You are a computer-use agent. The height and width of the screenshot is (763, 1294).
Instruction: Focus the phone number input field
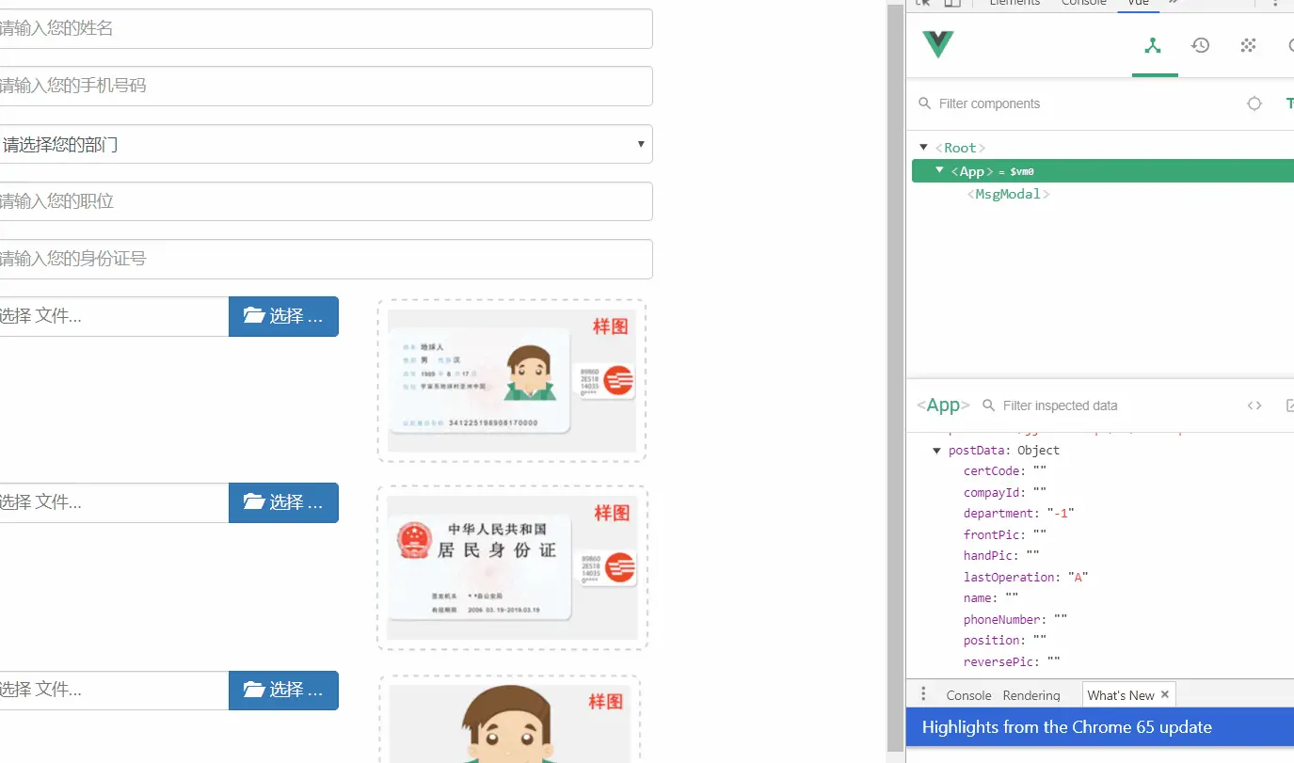(x=326, y=86)
